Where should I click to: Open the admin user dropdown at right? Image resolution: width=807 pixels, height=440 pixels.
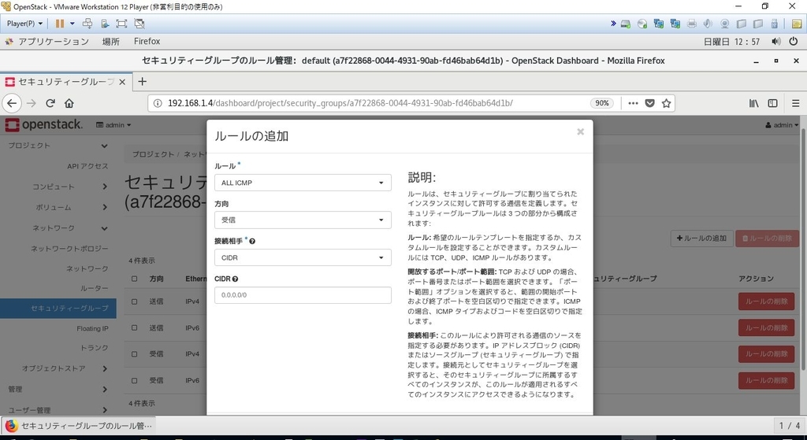pos(782,125)
